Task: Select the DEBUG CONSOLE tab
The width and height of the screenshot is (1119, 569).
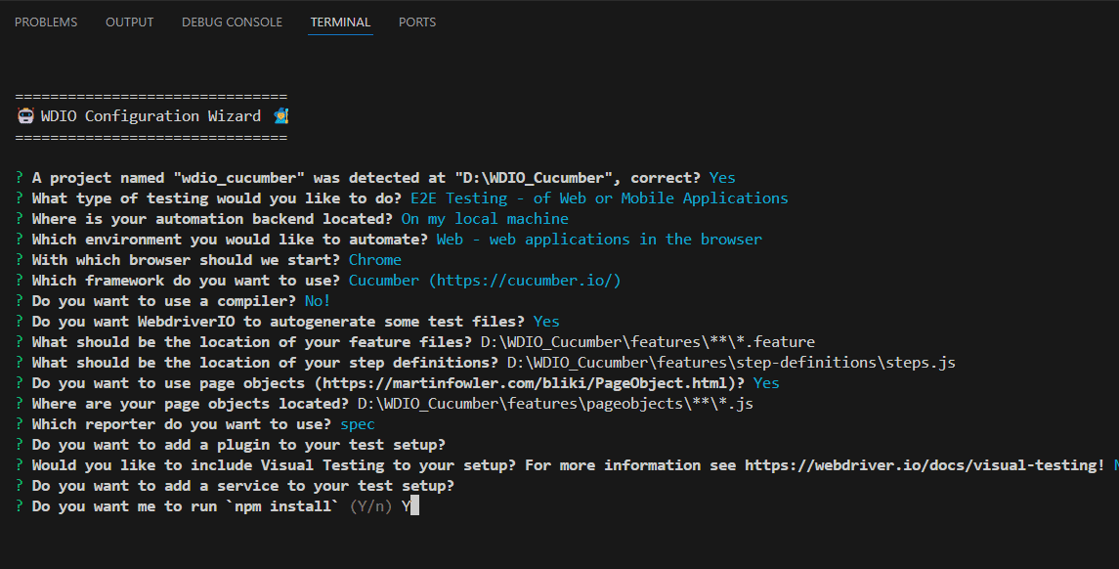Action: 232,22
